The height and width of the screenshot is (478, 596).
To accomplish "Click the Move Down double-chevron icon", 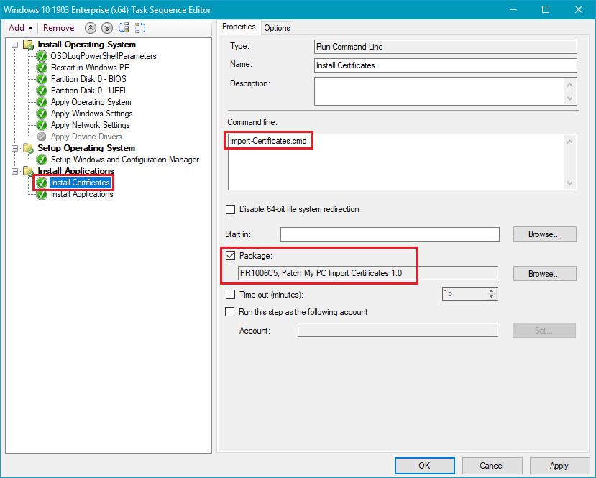I will coord(107,28).
